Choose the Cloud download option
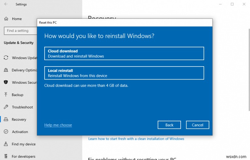The image size is (250, 160). tap(124, 53)
